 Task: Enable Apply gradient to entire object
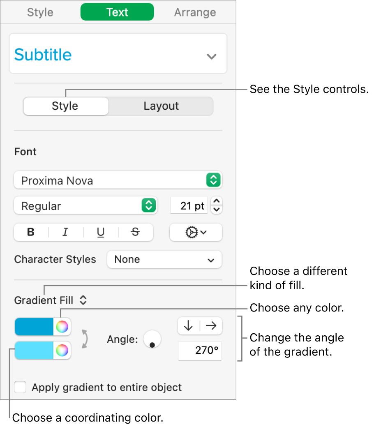pyautogui.click(x=20, y=387)
